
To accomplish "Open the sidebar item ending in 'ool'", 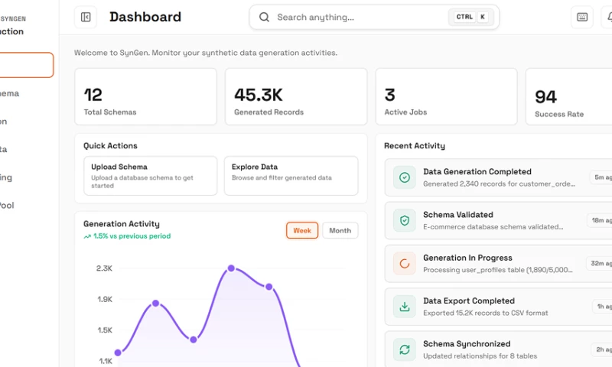I will [7, 206].
